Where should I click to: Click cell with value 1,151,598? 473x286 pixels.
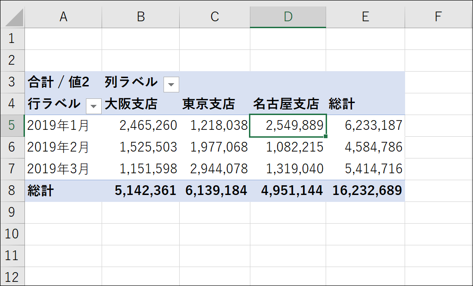pos(141,169)
